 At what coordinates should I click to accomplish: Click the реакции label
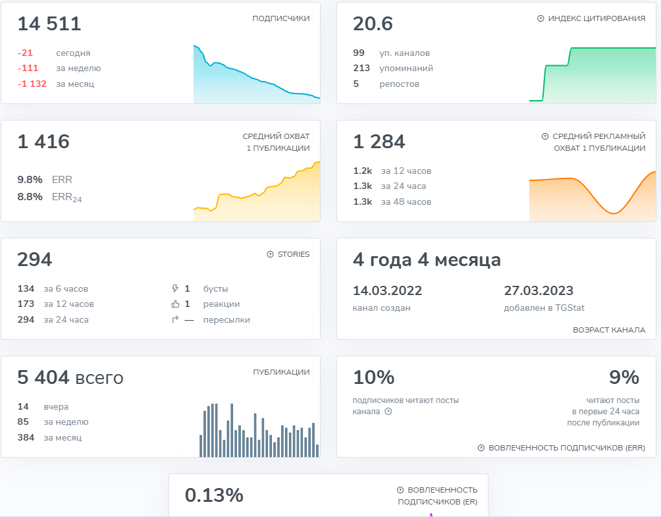pos(221,304)
